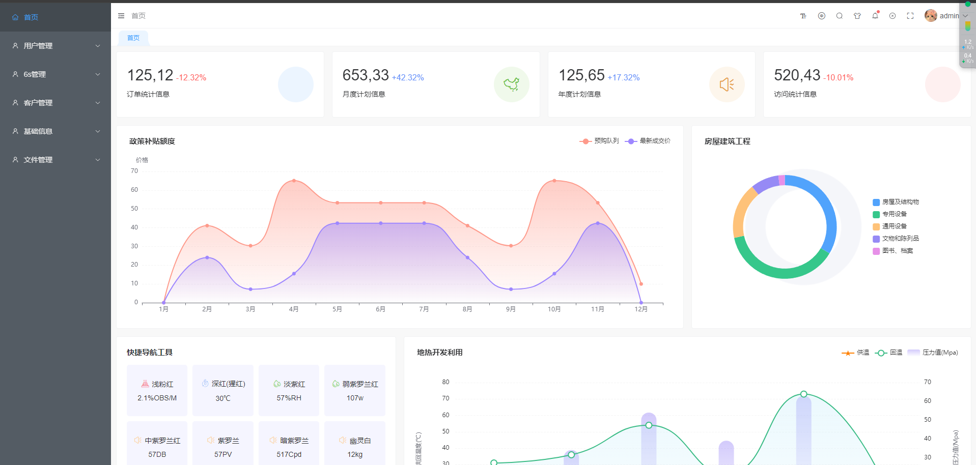Open the font size settings icon

coord(803,16)
